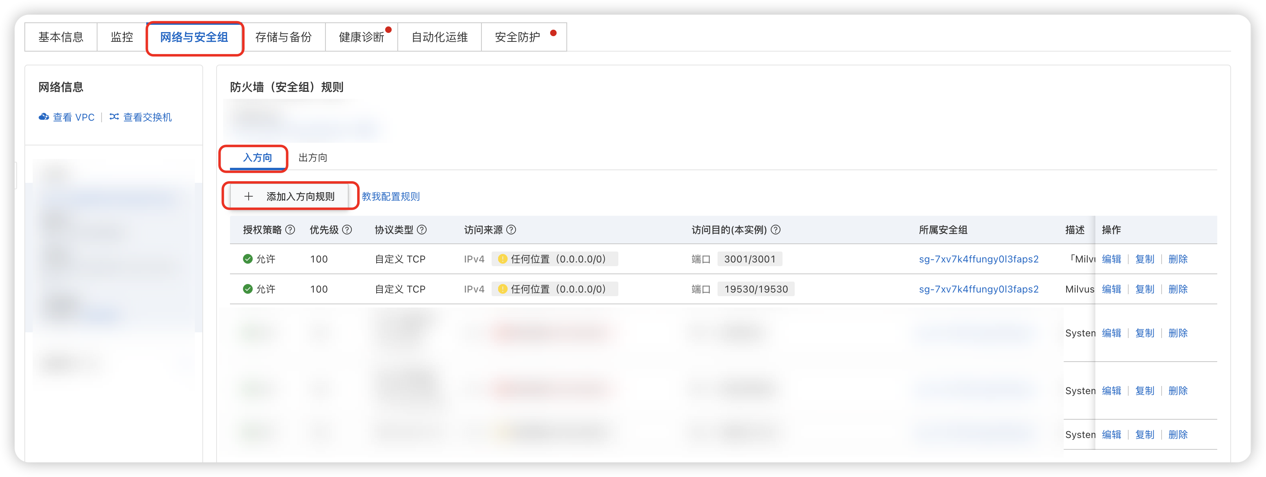The width and height of the screenshot is (1266, 477).
Task: Switch to the 出方向 tab
Action: pos(312,158)
